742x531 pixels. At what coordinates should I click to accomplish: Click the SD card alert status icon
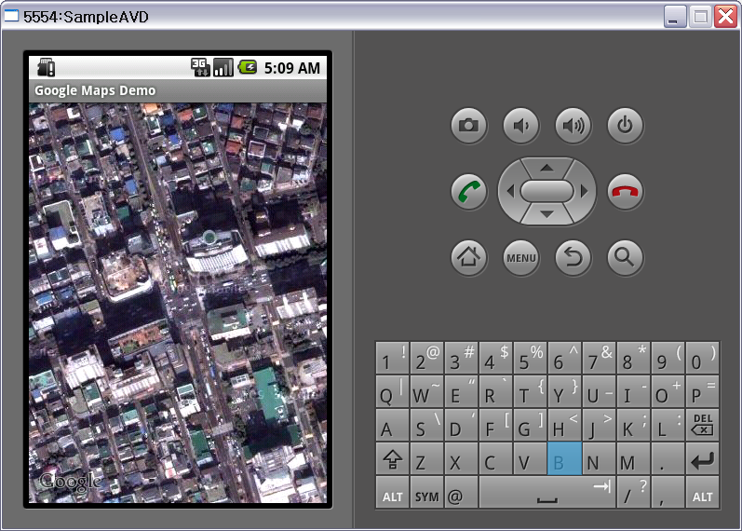point(47,68)
